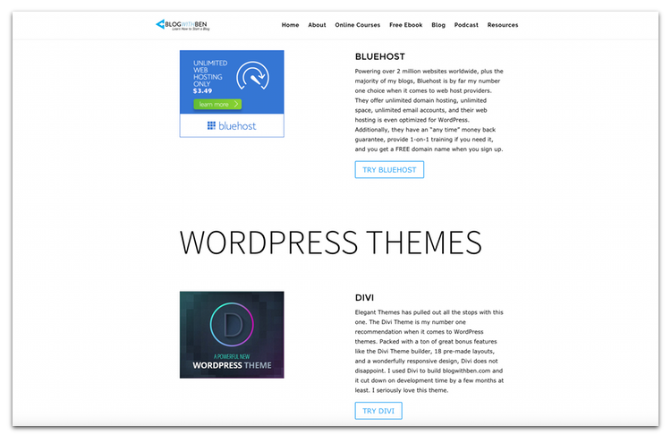Open the Blog navigation link
The height and width of the screenshot is (443, 671).
click(438, 25)
